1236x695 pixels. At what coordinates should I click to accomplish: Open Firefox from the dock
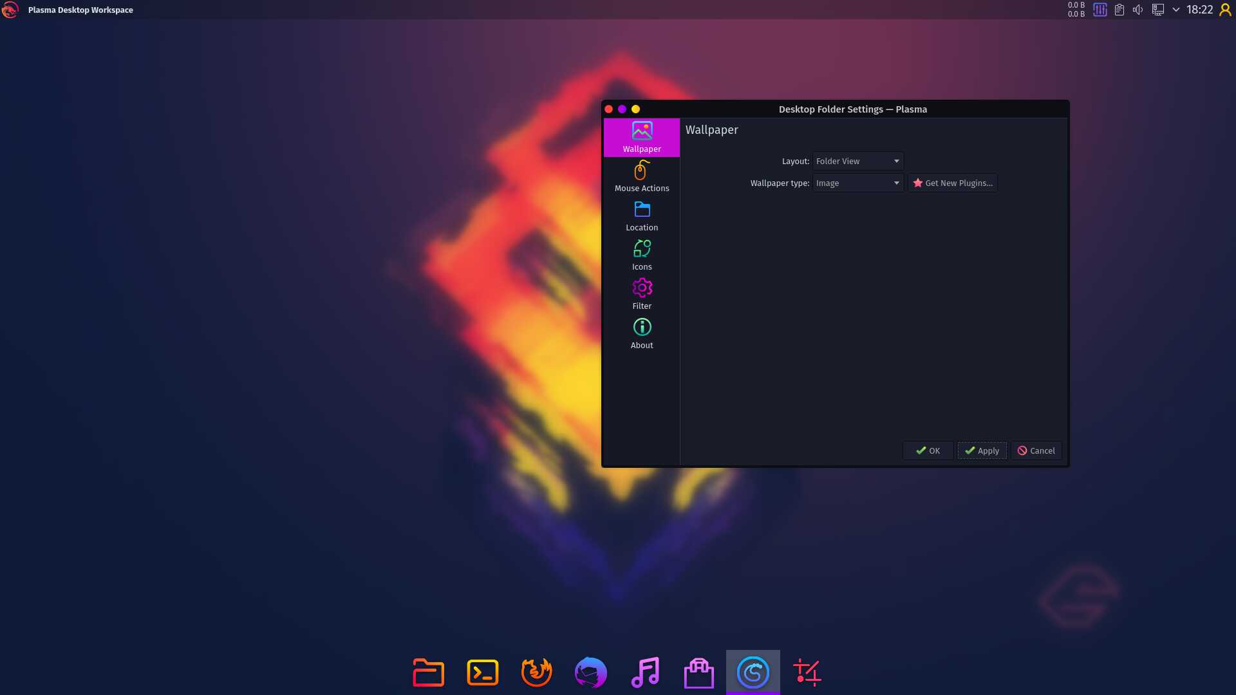pyautogui.click(x=537, y=672)
